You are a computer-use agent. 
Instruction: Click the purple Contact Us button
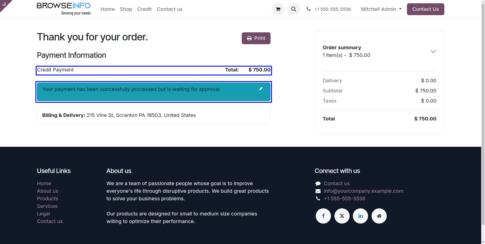point(425,9)
